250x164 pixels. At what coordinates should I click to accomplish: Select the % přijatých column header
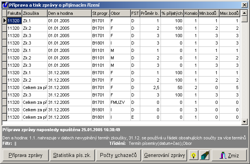[172, 13]
